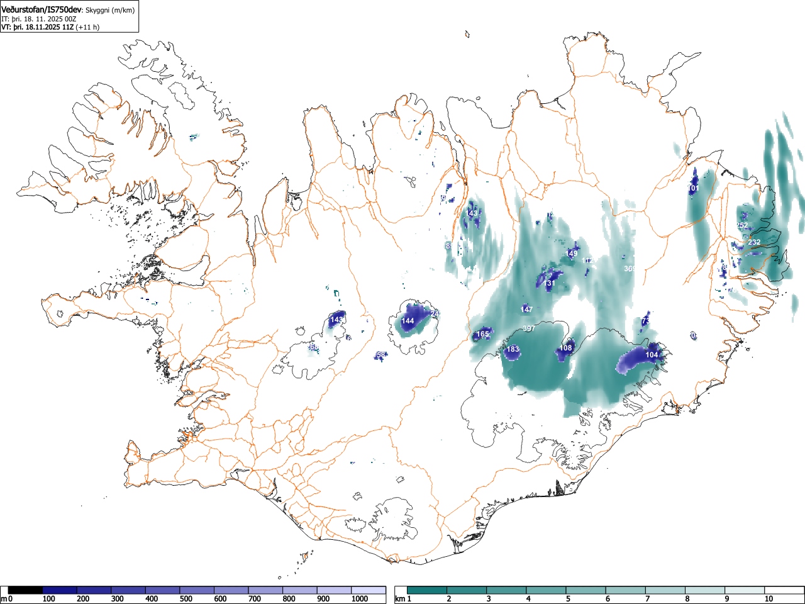
Task: Select the IT: þri. 18. 11. 2025 00Z line
Action: (39, 19)
